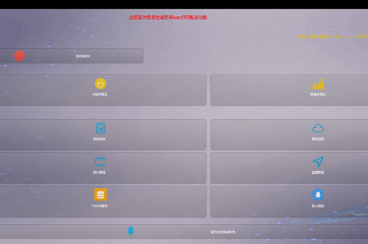Click the yellow scrolling announcement text

click(332, 36)
